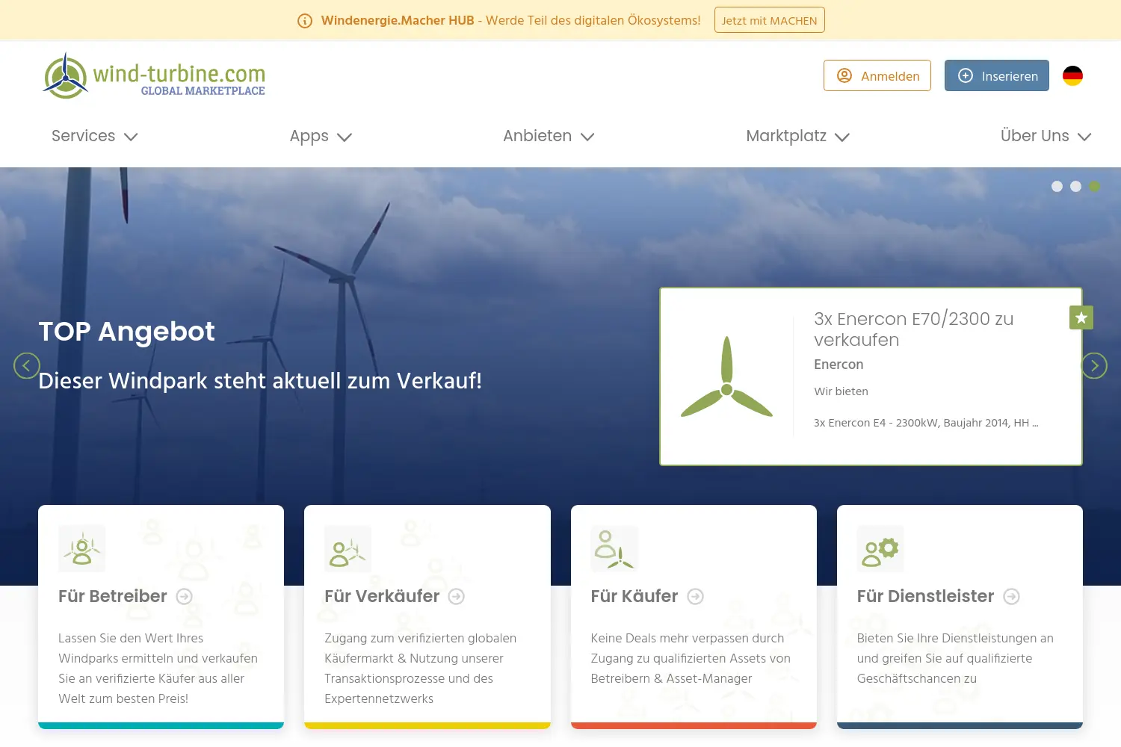This screenshot has width=1121, height=747.
Task: Go to next slide with right arrow
Action: (x=1094, y=365)
